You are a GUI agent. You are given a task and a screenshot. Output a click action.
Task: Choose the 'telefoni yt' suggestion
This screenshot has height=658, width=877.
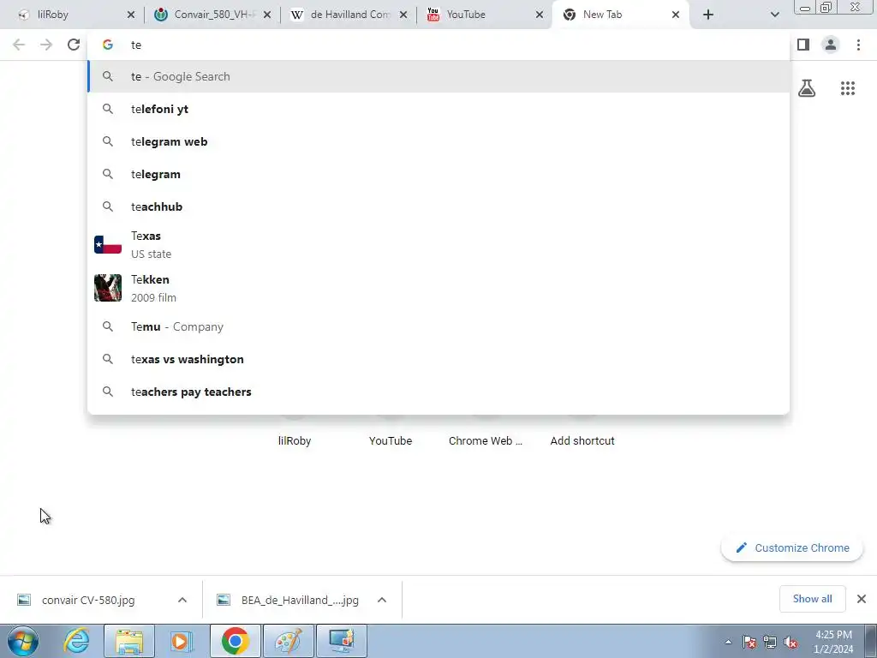point(438,109)
